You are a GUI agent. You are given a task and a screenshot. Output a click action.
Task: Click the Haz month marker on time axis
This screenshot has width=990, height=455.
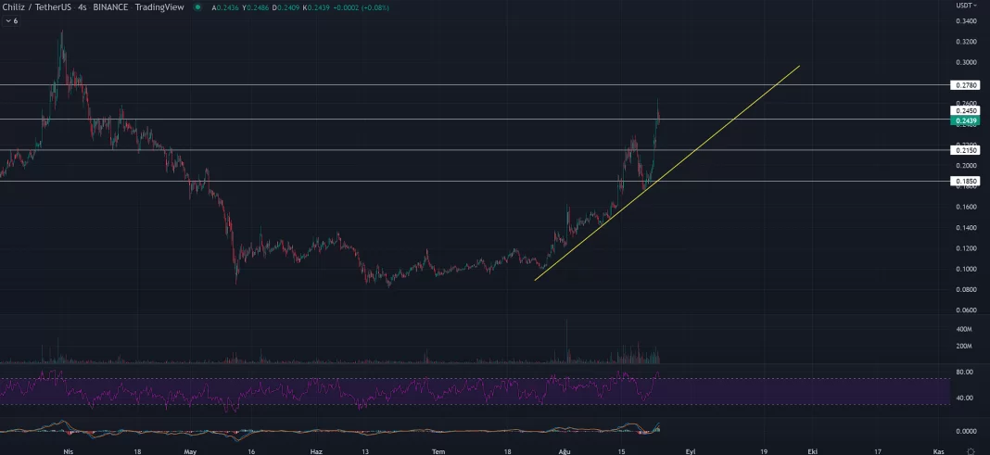[315, 449]
